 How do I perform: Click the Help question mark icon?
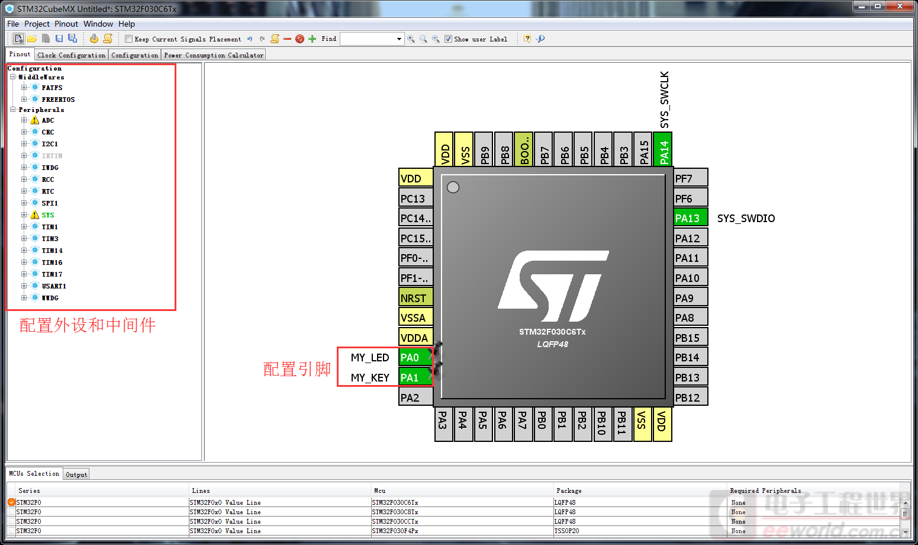point(527,39)
